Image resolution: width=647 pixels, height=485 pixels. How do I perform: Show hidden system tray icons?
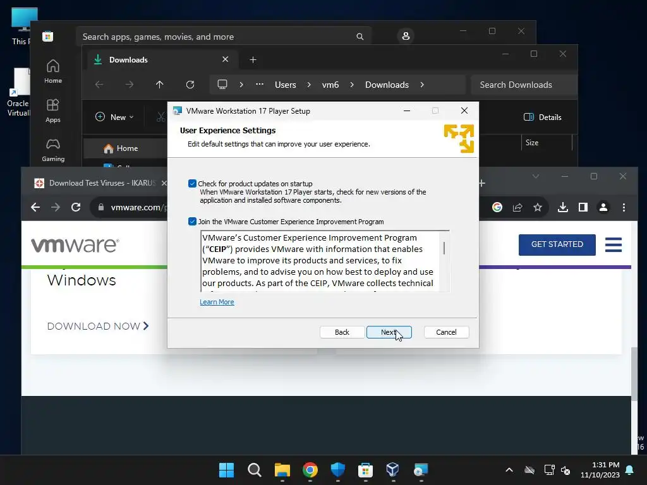coord(509,470)
